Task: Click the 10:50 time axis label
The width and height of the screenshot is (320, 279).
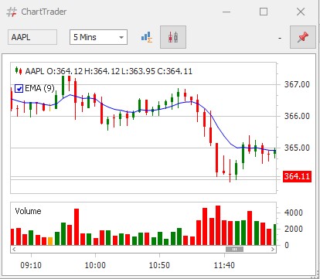Action: 159,265
